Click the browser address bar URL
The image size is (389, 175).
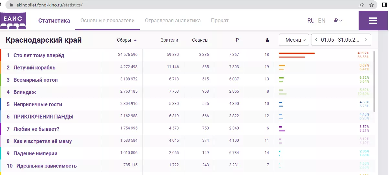tap(49, 5)
